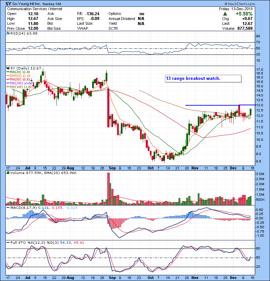Click the SY (Daily) 12.67 chart title

[26, 68]
